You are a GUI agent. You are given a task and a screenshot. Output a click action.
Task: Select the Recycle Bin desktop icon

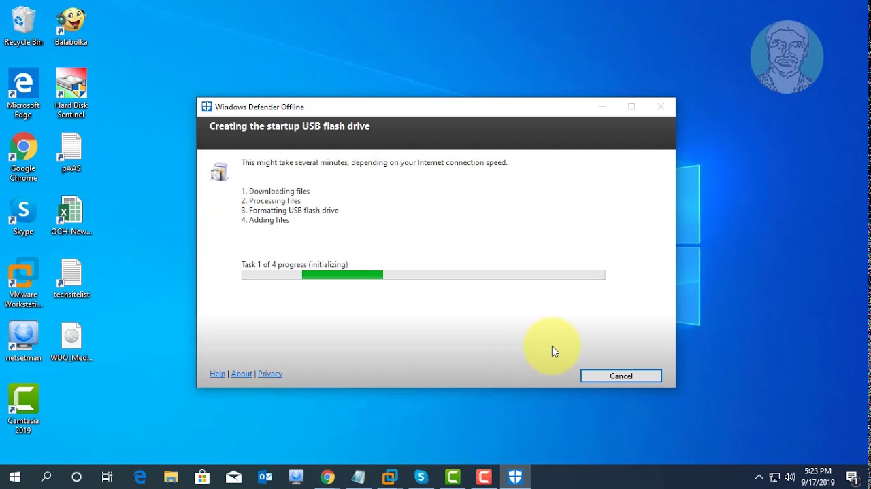(23, 26)
